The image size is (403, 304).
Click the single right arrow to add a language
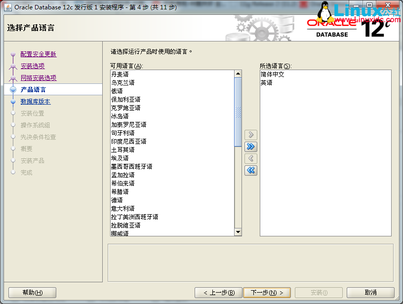click(x=251, y=134)
